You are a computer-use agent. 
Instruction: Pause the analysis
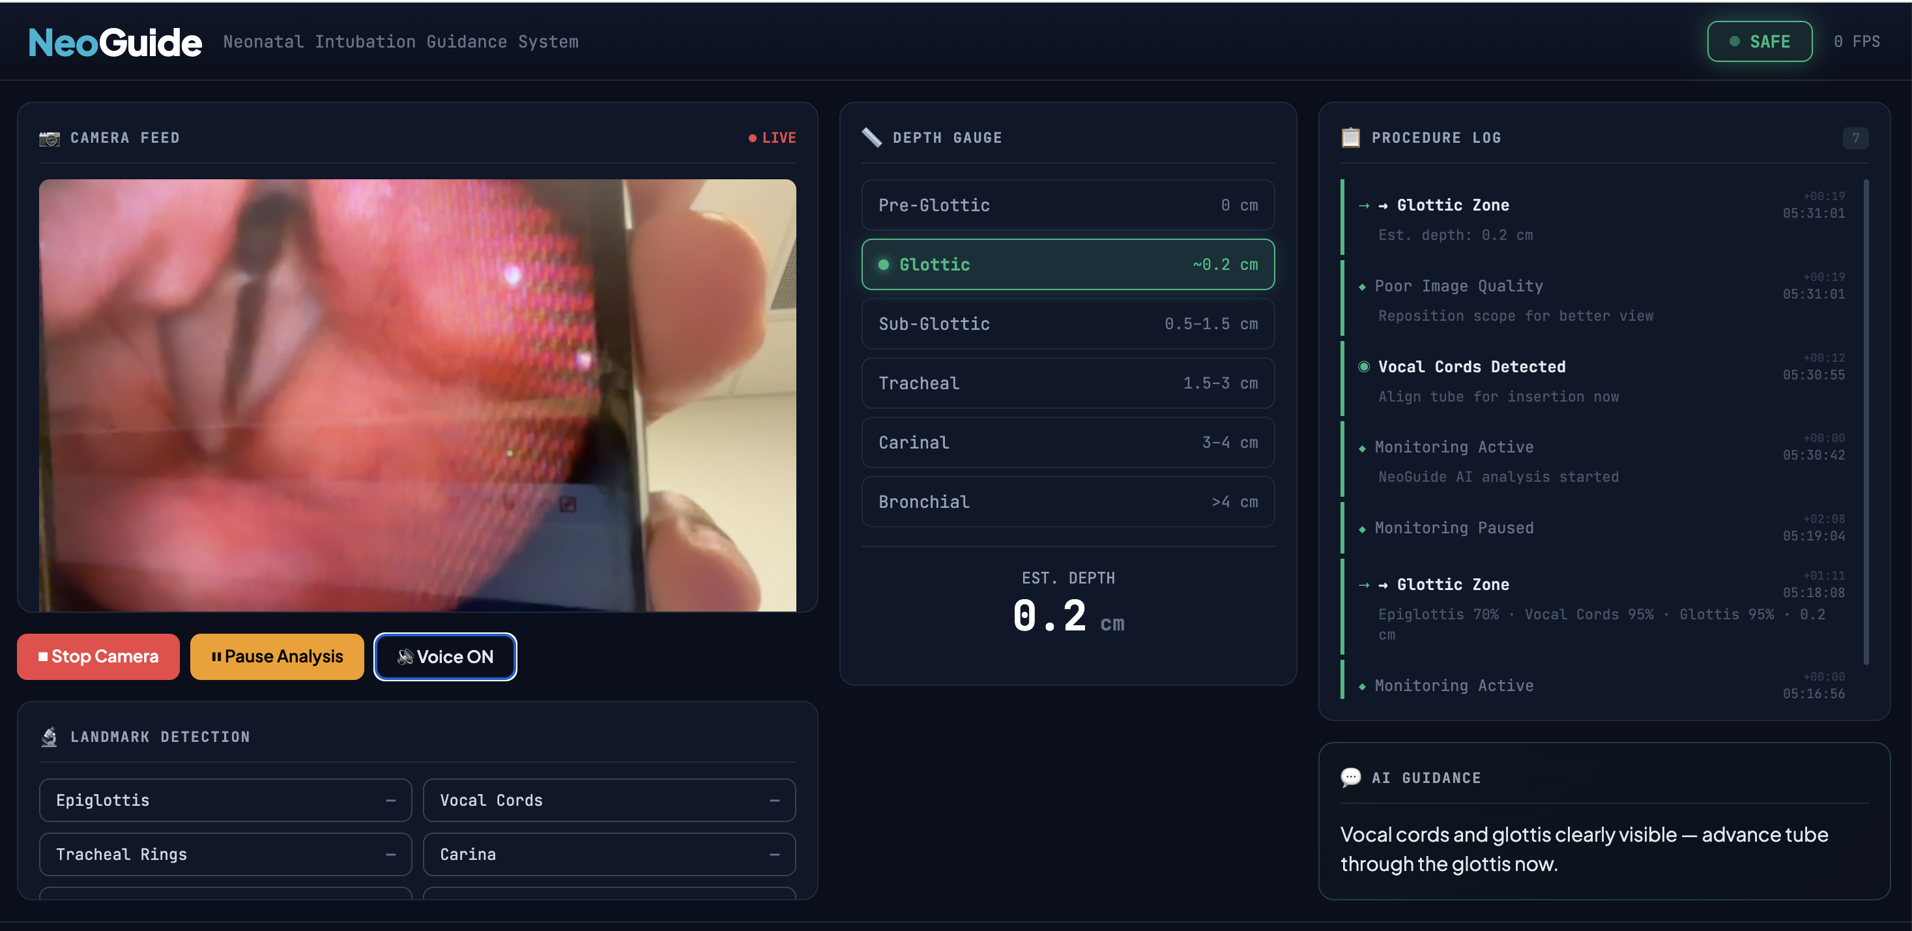[277, 657]
